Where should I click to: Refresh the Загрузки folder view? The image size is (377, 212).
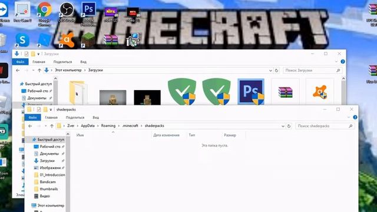tap(276, 71)
